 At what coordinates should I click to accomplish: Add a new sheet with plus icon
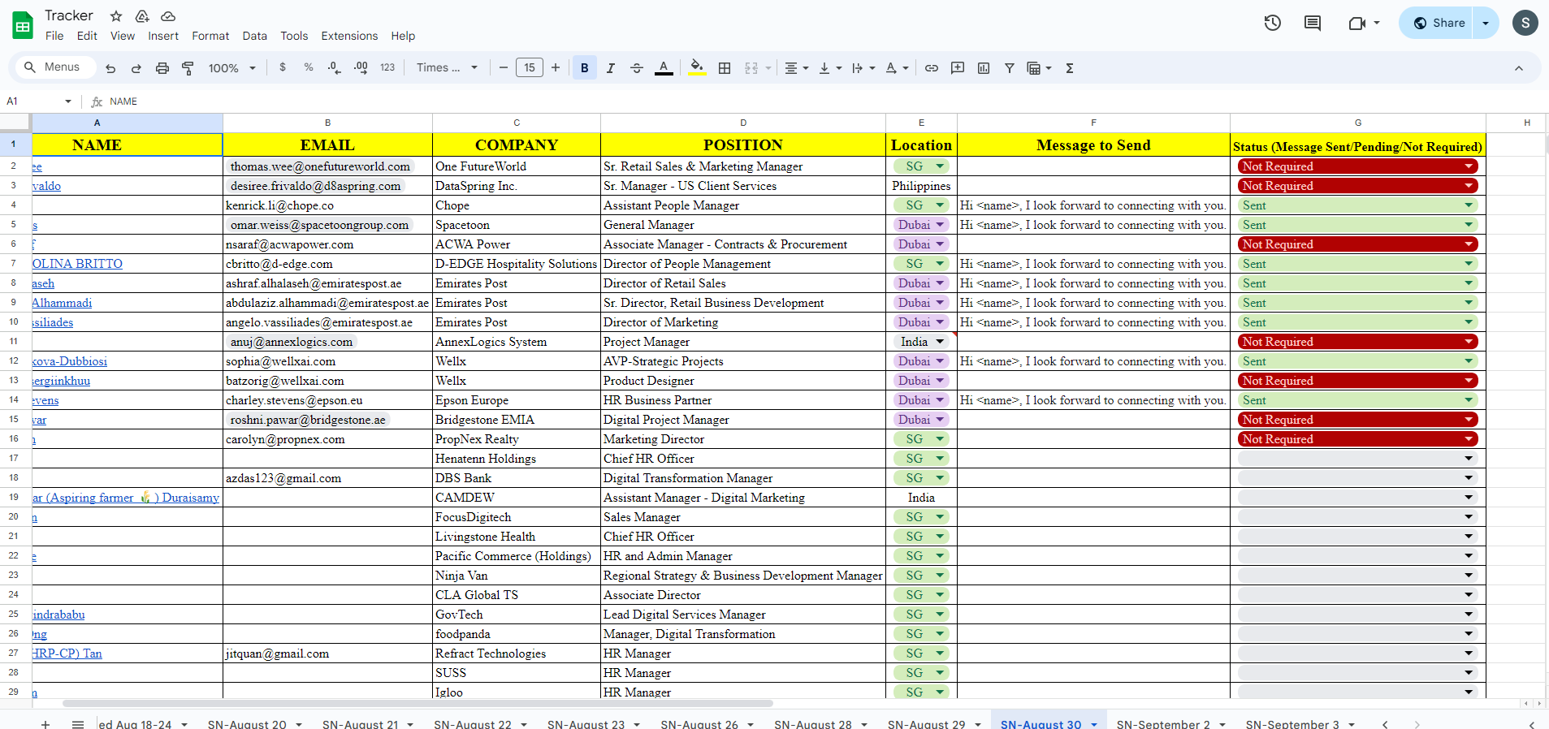coord(45,724)
